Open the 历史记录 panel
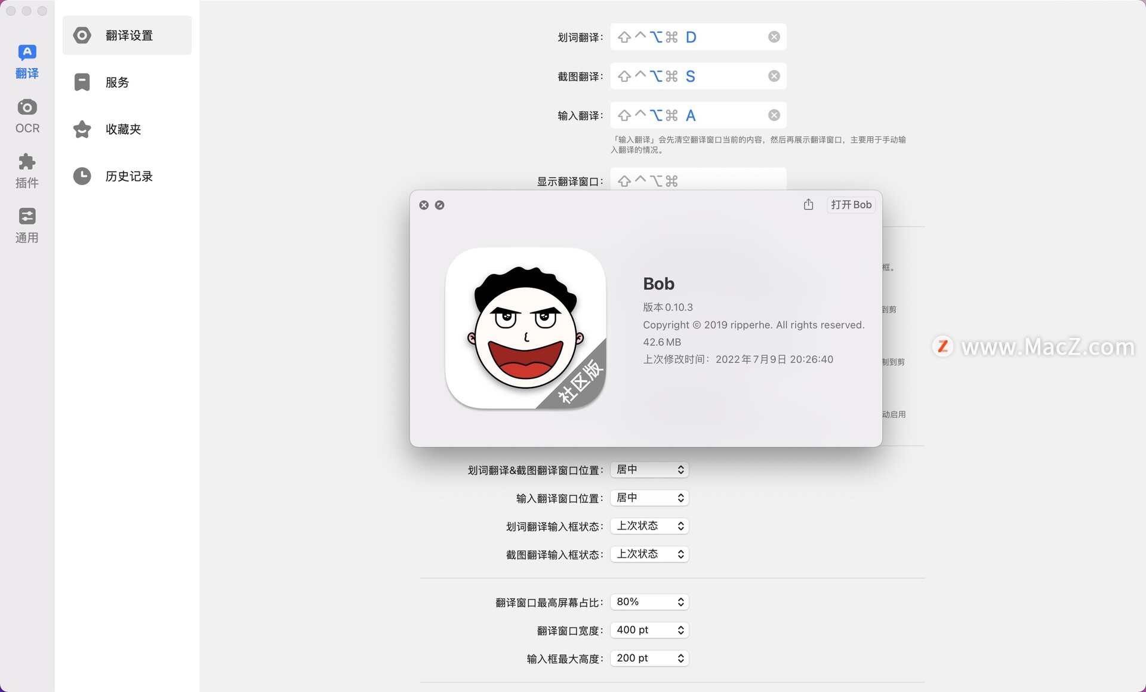Viewport: 1146px width, 692px height. click(x=128, y=176)
